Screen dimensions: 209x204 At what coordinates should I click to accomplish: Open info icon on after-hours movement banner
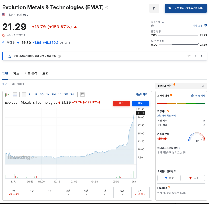[x=59, y=56]
